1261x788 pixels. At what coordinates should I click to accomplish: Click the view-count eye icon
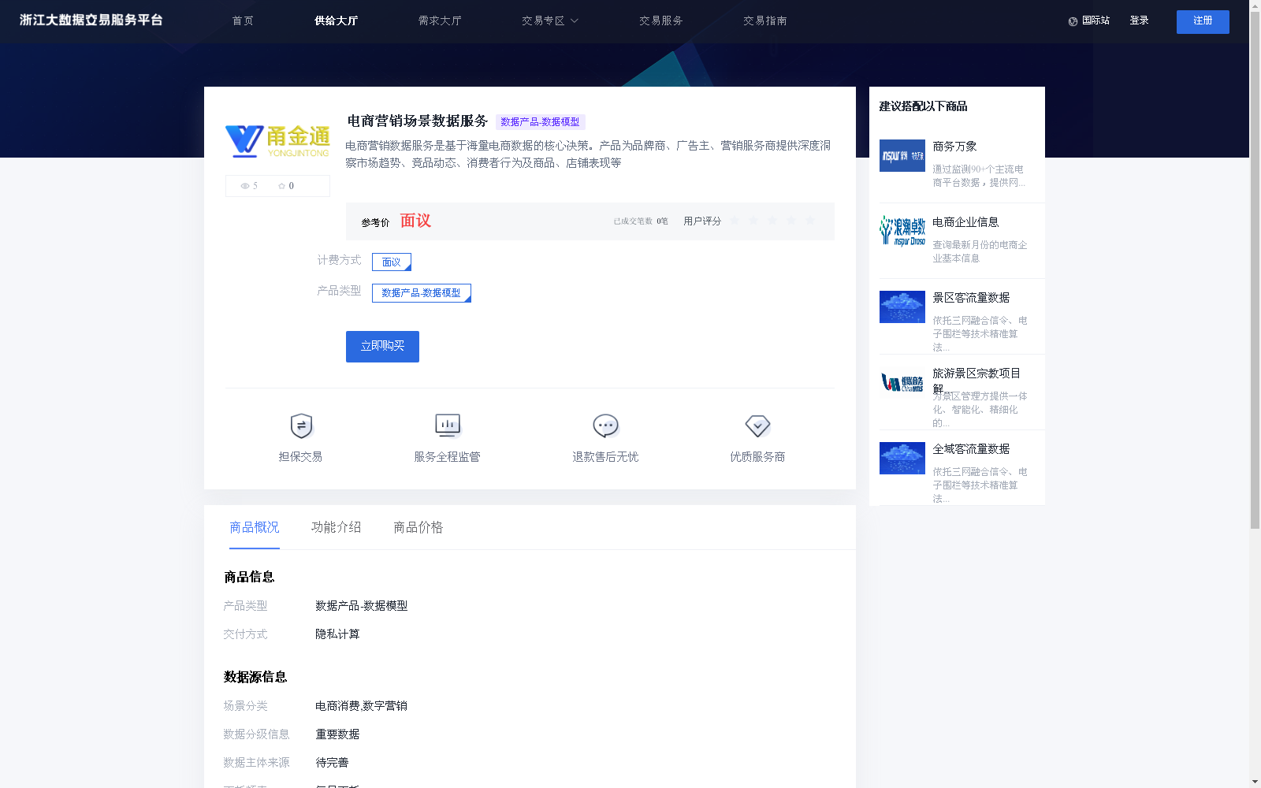245,186
